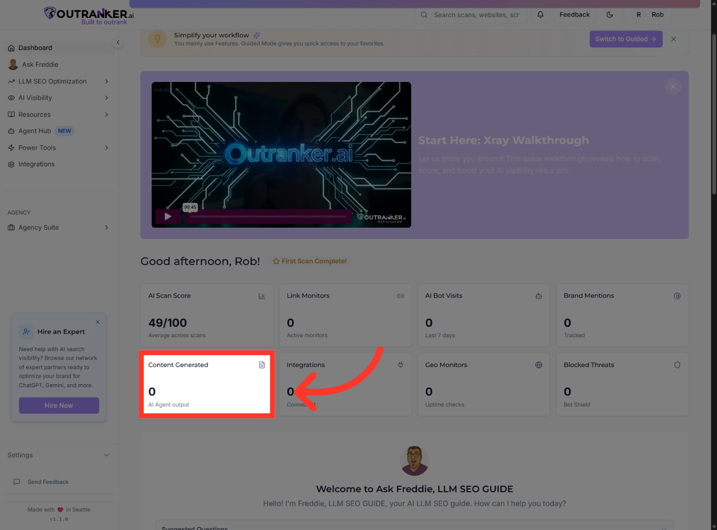Screen dimensions: 717x530
Task: Open the Content Generated card
Action: coord(207,384)
